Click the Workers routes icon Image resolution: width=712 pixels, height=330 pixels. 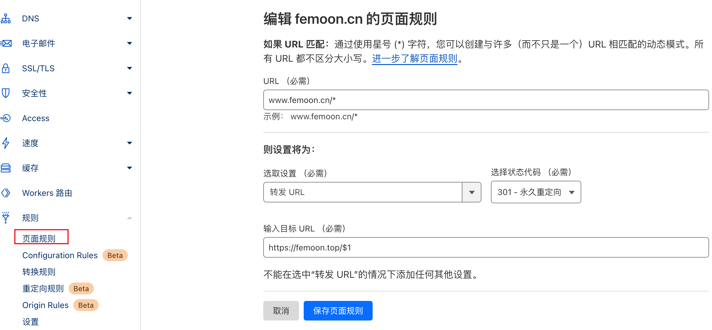6,193
